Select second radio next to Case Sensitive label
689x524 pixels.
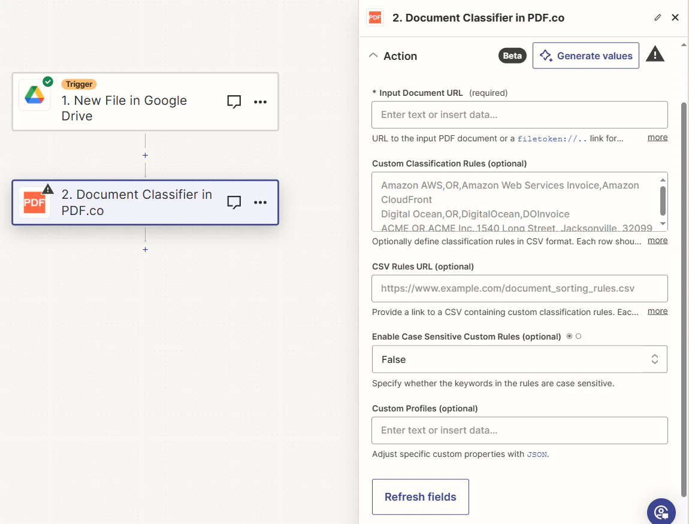pyautogui.click(x=578, y=337)
